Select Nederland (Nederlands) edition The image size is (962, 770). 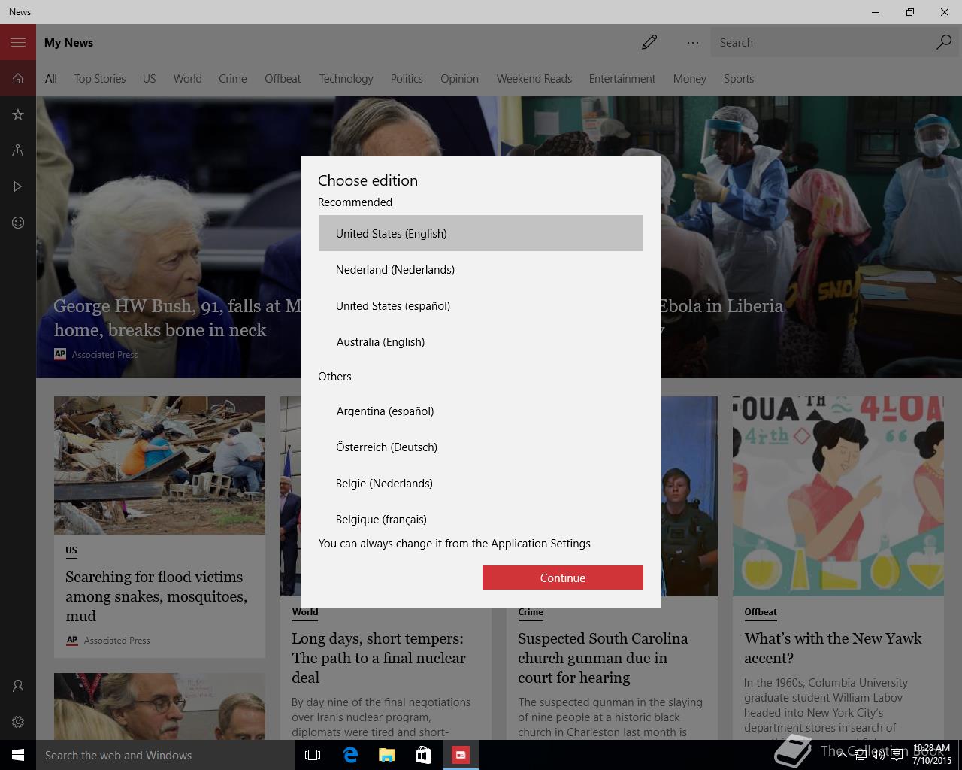(481, 269)
